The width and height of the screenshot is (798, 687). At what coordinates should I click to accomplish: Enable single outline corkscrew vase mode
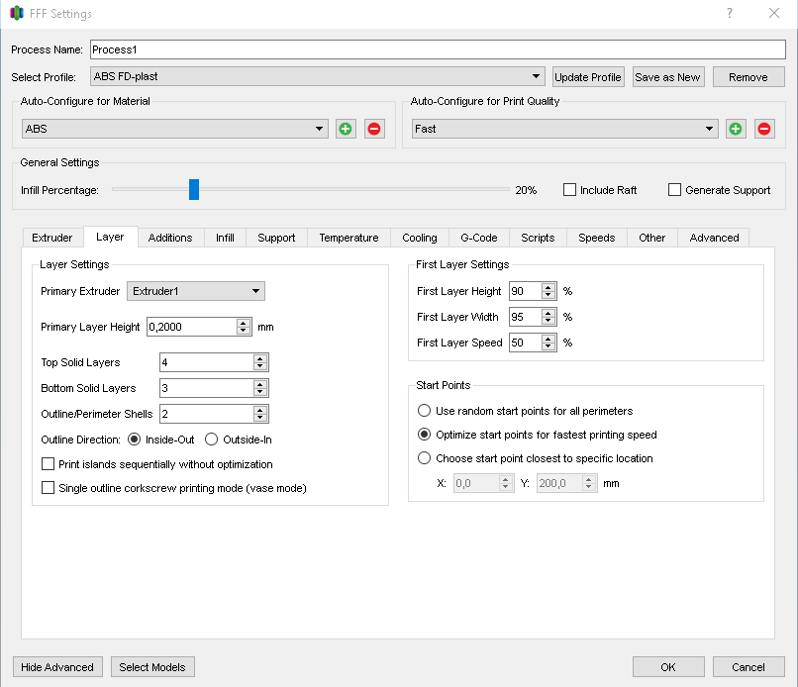[x=48, y=488]
